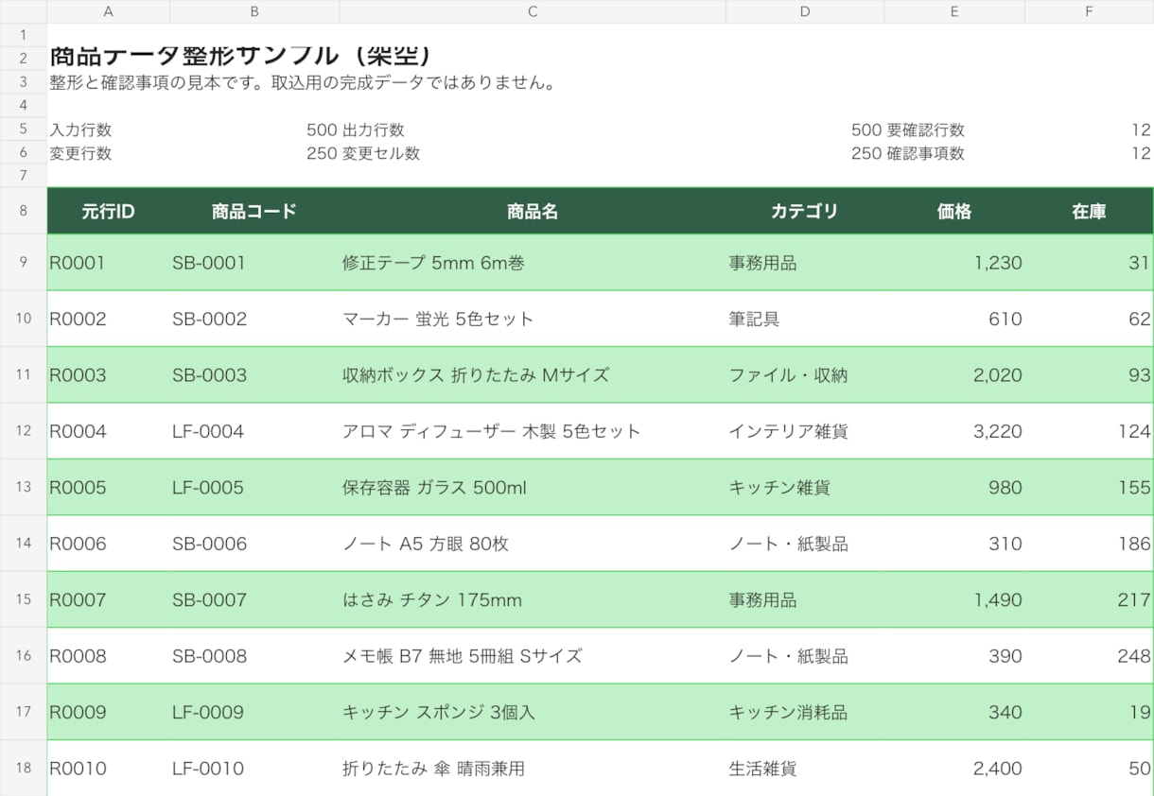Select column B header
Viewport: 1154px width, 796px height.
click(254, 11)
